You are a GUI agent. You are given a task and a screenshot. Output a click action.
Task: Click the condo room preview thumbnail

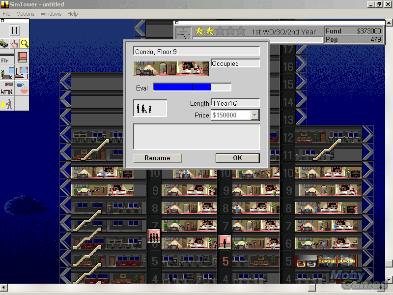(x=171, y=68)
